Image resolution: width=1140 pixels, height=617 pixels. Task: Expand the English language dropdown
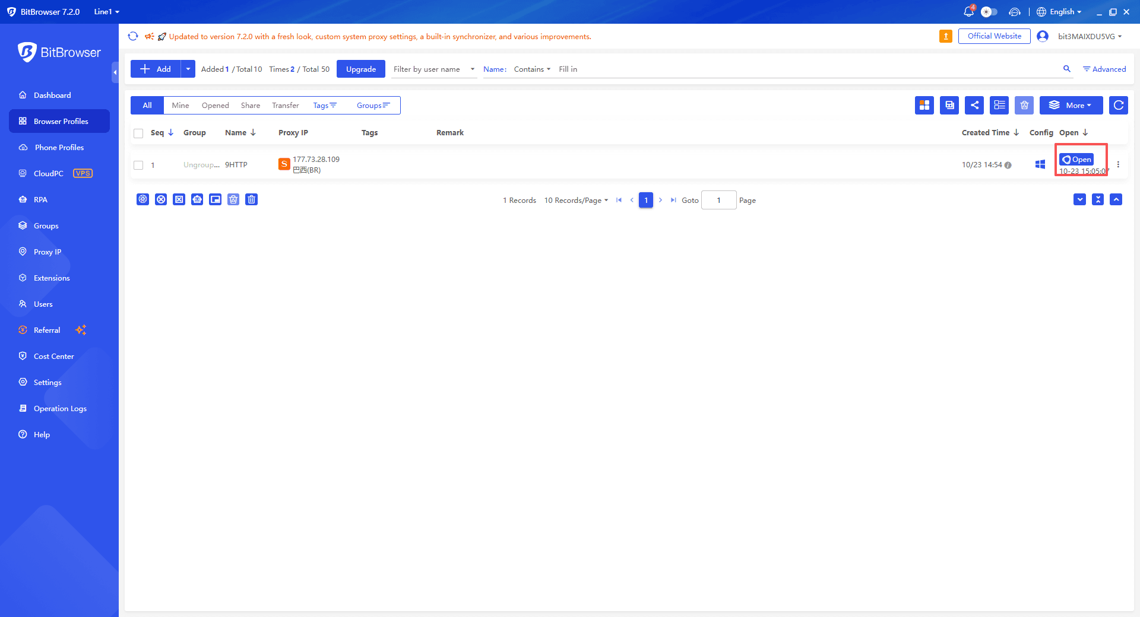[x=1059, y=12]
